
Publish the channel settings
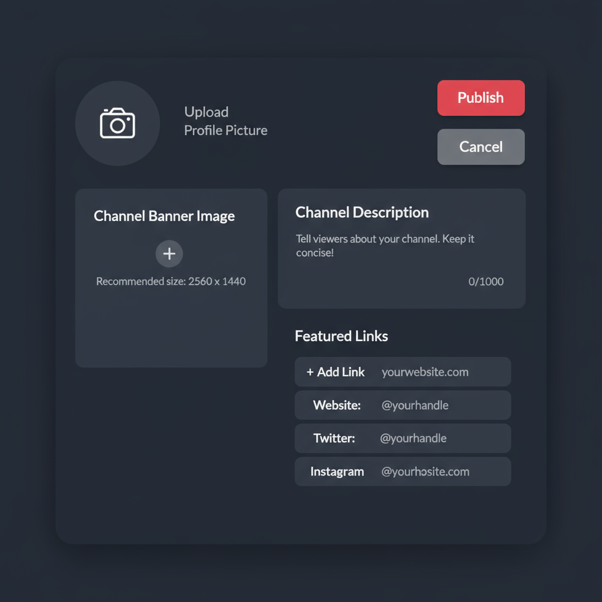pyautogui.click(x=481, y=98)
